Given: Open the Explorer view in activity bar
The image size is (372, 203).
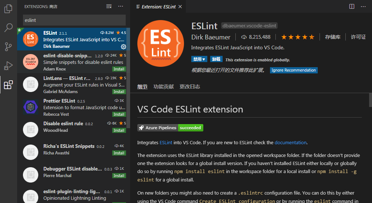Looking at the screenshot, I should point(8,9).
